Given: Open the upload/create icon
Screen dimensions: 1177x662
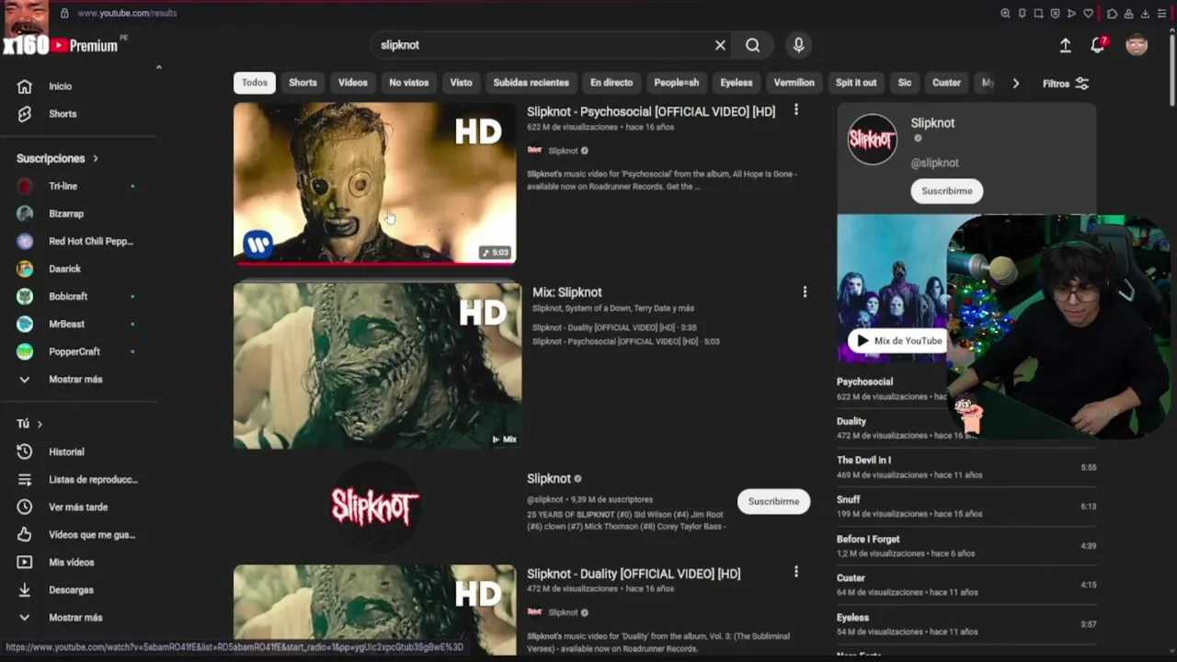Looking at the screenshot, I should point(1065,45).
